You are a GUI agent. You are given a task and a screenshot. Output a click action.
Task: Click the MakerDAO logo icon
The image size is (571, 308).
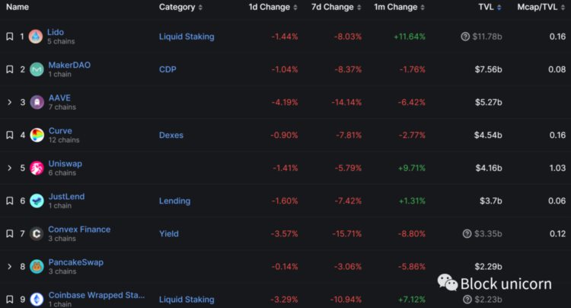click(36, 69)
